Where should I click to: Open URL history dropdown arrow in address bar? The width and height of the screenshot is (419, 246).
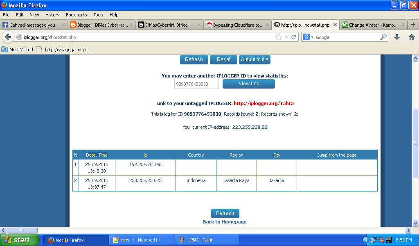pos(286,37)
